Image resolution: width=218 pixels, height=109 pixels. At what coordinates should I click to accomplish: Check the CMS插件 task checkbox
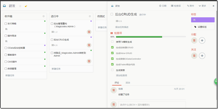(x=6, y=62)
